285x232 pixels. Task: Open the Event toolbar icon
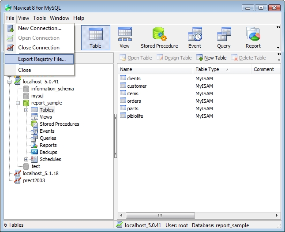point(195,37)
